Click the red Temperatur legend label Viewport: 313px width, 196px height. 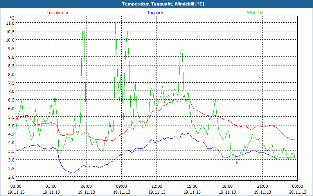tap(58, 13)
